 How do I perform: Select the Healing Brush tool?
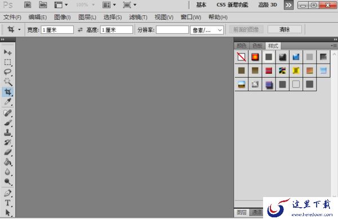7,113
